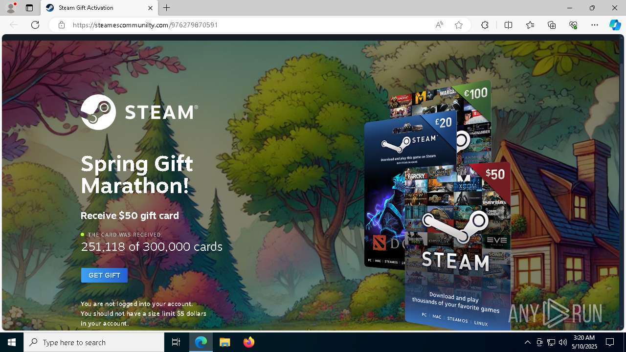The height and width of the screenshot is (352, 626).
Task: Open volume control tray icon
Action: (562, 342)
